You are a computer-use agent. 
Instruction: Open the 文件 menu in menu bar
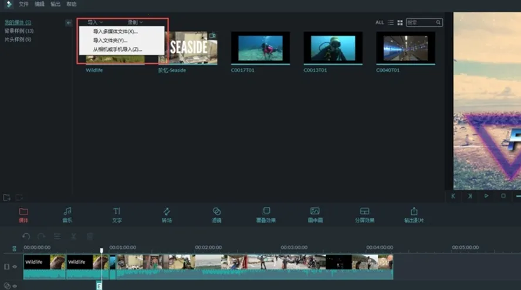23,4
